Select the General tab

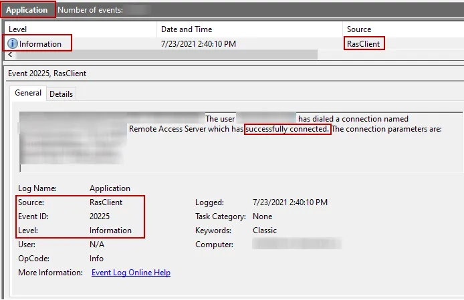(x=28, y=94)
